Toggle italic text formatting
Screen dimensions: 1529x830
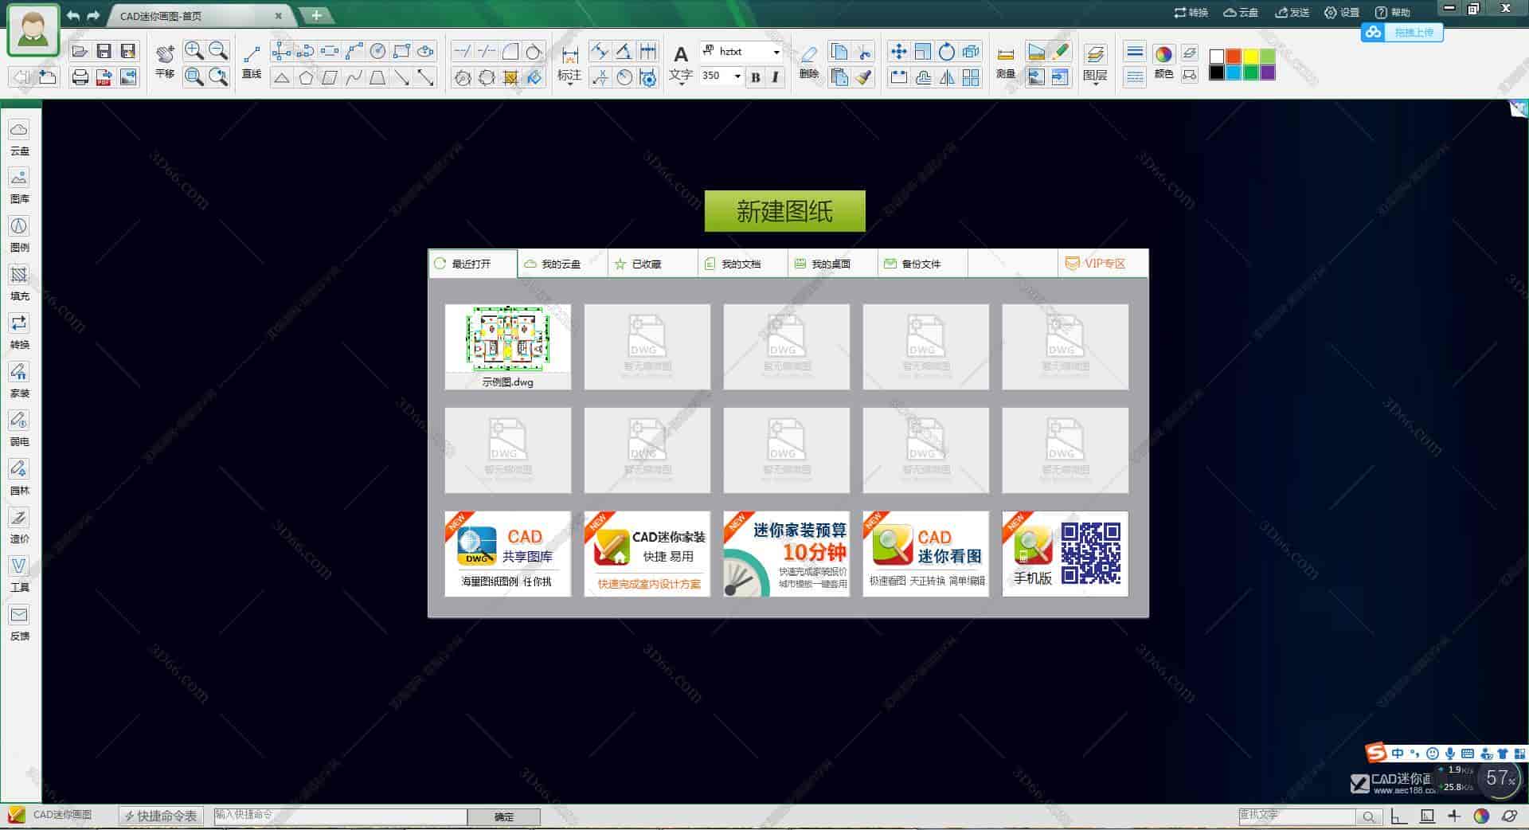(x=775, y=77)
